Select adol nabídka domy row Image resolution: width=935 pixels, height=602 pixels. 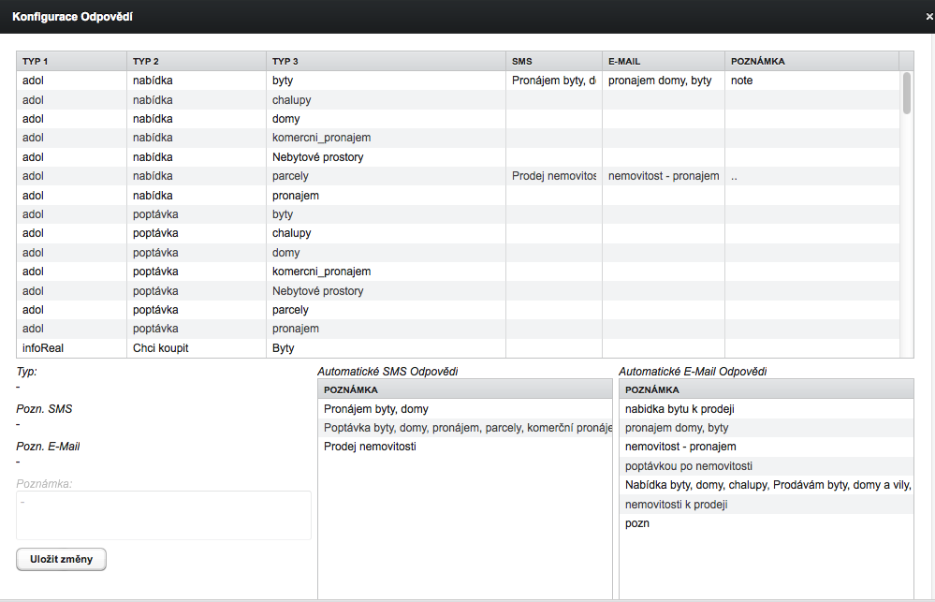click(458, 119)
